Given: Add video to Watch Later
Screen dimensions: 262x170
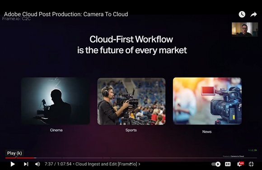Looking at the screenshot, I should click(242, 14).
